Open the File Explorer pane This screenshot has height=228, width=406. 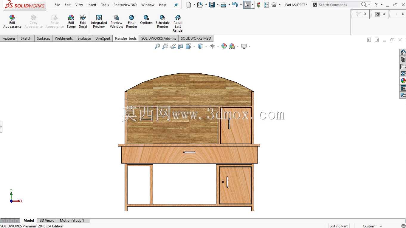tap(403, 67)
